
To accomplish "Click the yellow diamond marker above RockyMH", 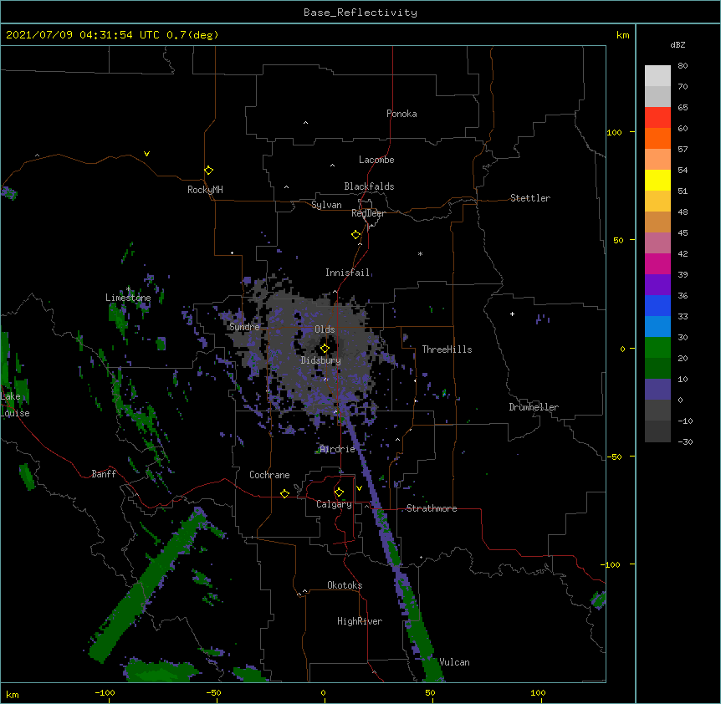I will [208, 171].
